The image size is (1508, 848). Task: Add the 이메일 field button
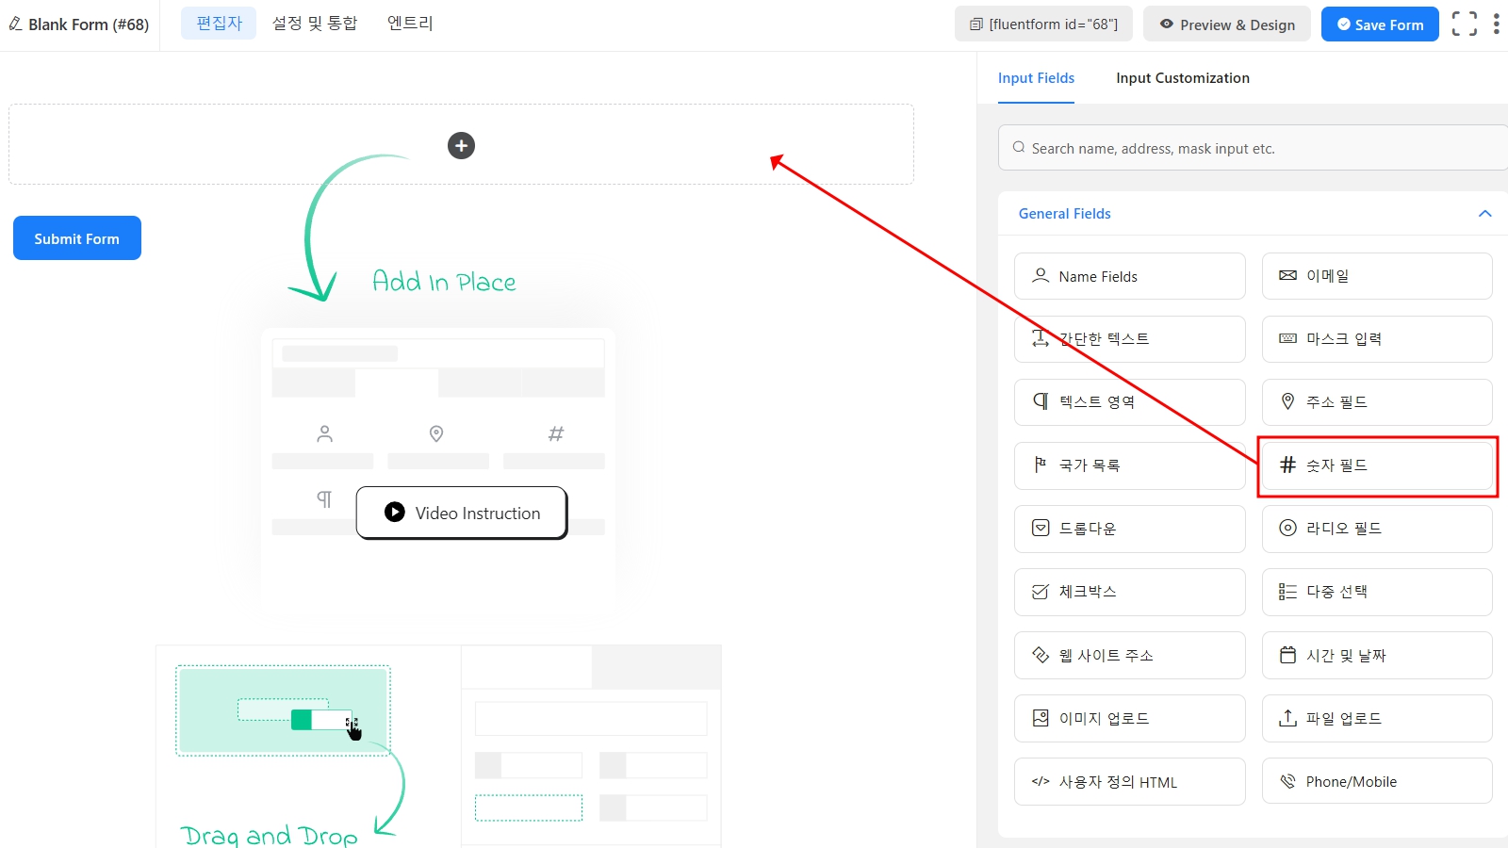coord(1377,276)
